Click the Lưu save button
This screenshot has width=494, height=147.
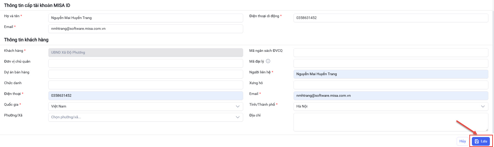[x=481, y=141]
